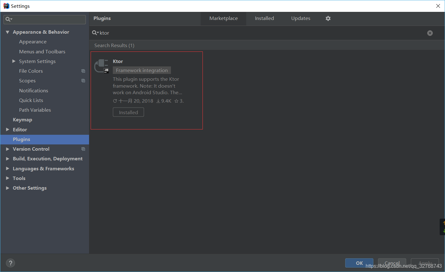This screenshot has width=445, height=272.
Task: Select Scopes in the settings tree
Action: 27,81
